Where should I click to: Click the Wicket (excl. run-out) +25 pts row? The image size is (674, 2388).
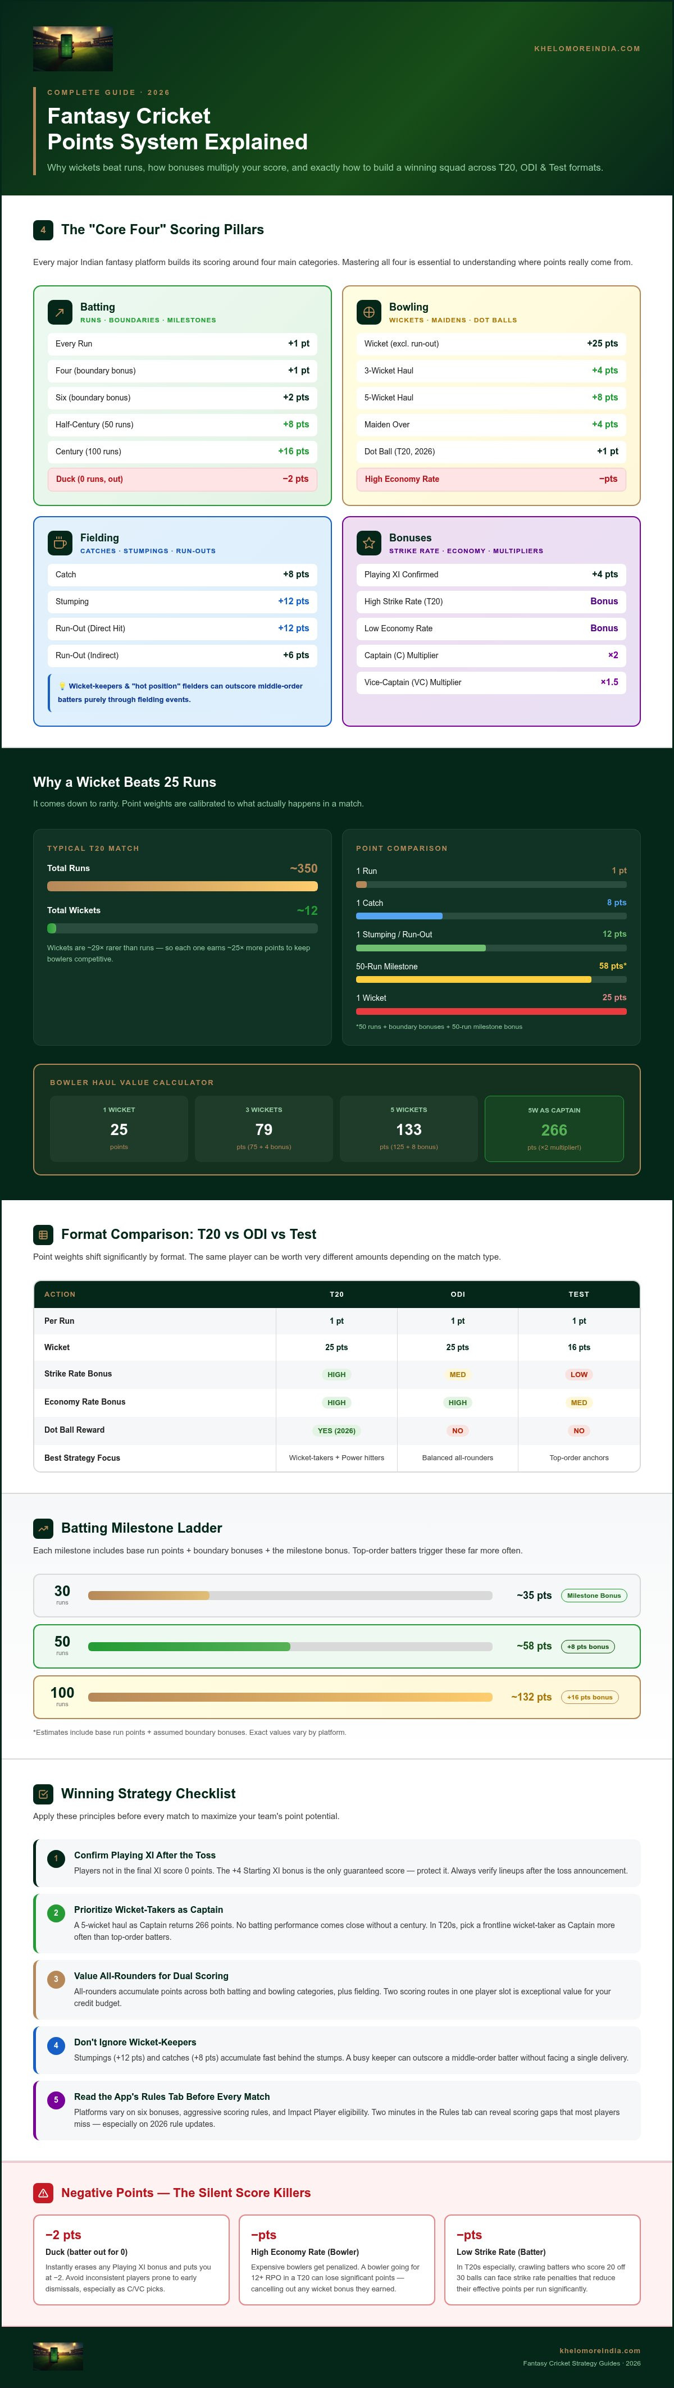491,344
